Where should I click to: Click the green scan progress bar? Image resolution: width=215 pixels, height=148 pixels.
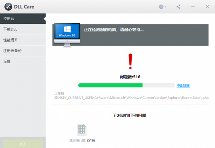click(x=126, y=85)
